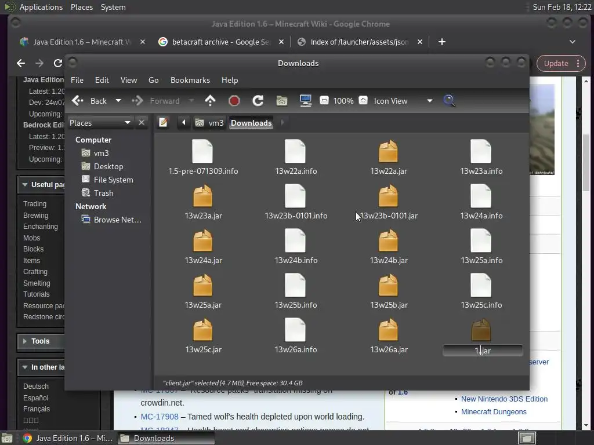Open the Places sidebar selector dropdown
Viewport: 594px width, 445px height.
click(x=100, y=123)
